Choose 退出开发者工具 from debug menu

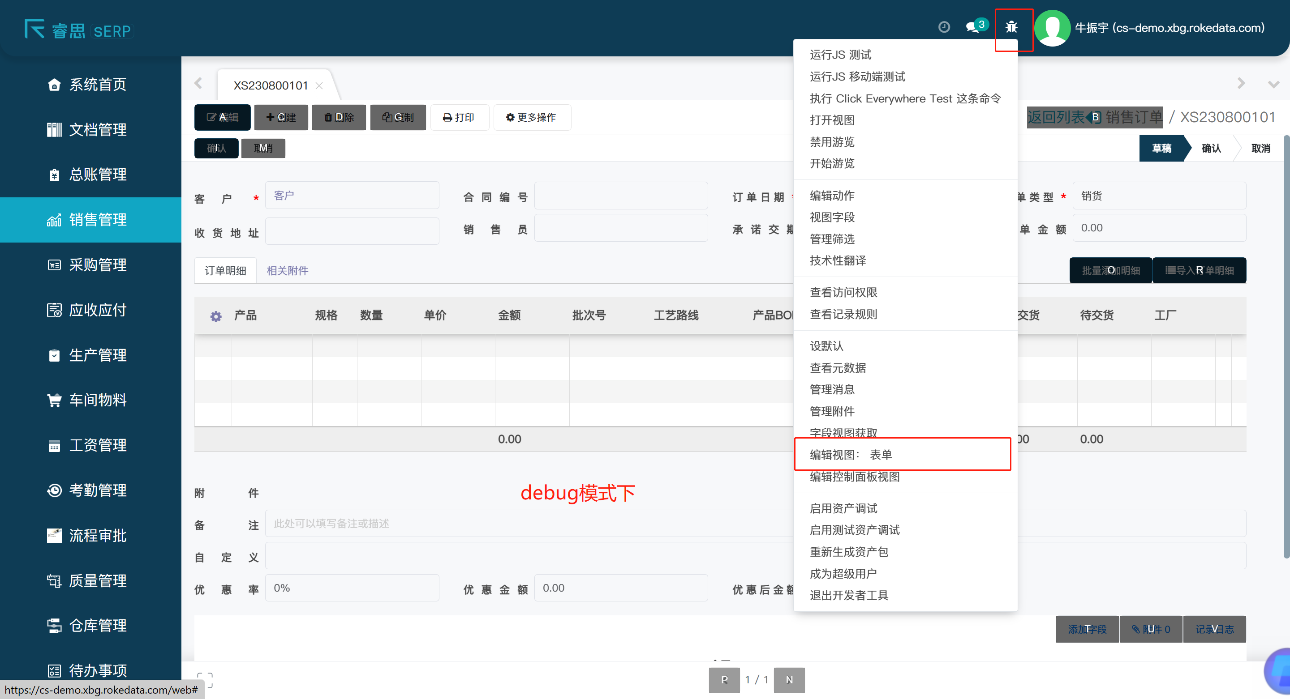(849, 595)
